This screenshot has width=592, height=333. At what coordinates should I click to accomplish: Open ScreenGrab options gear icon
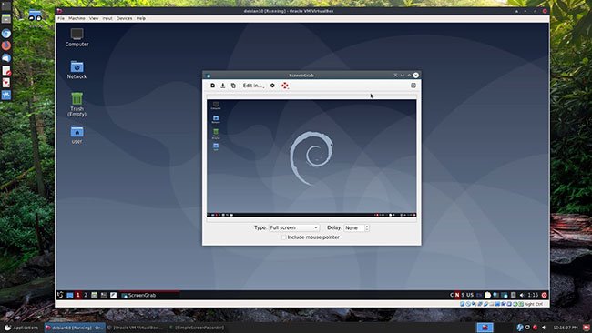[272, 86]
